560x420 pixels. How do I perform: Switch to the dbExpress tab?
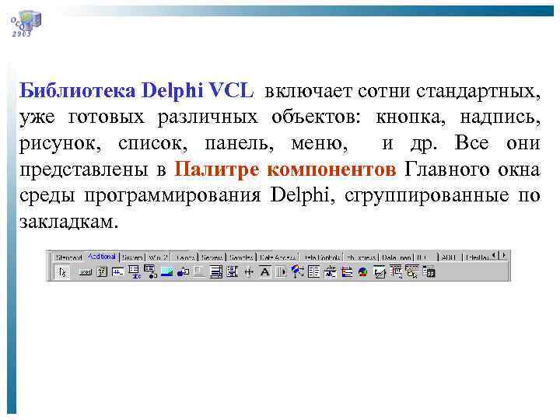coord(361,257)
